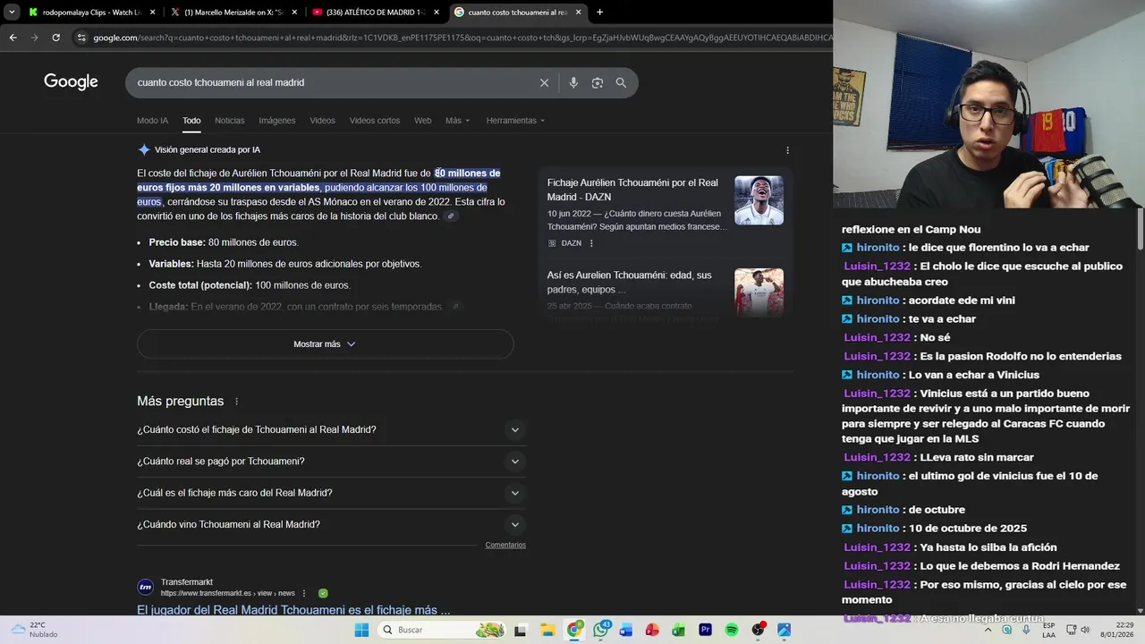Open Google Lens image search
This screenshot has height=644, width=1145.
597,82
